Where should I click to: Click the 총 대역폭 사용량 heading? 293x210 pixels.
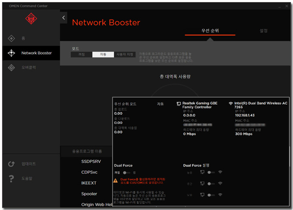point(175,77)
